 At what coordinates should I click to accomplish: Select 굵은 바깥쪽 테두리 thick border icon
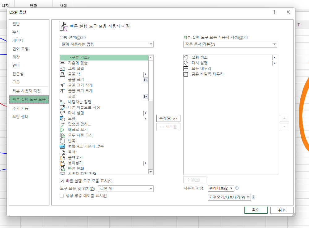pos(186,74)
